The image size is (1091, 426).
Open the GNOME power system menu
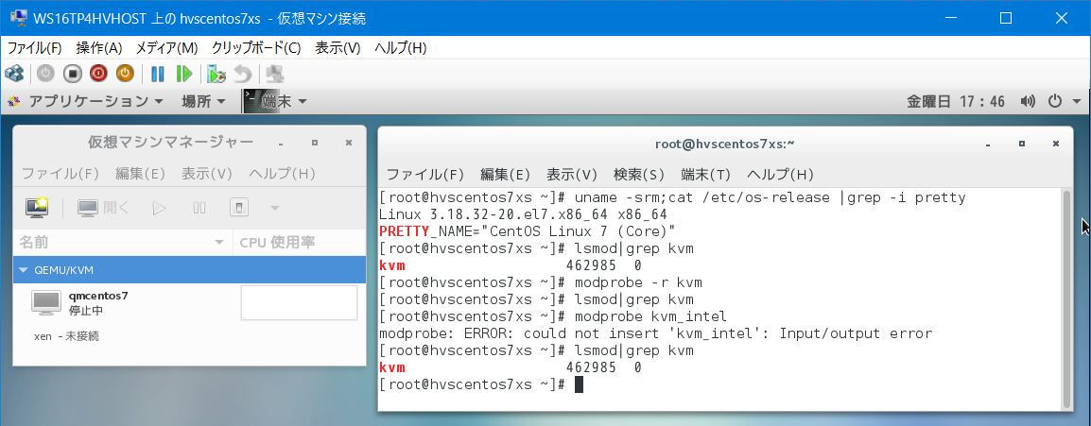click(x=1055, y=101)
